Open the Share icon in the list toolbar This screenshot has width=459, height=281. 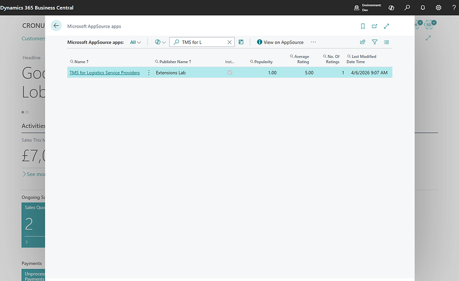click(x=363, y=42)
